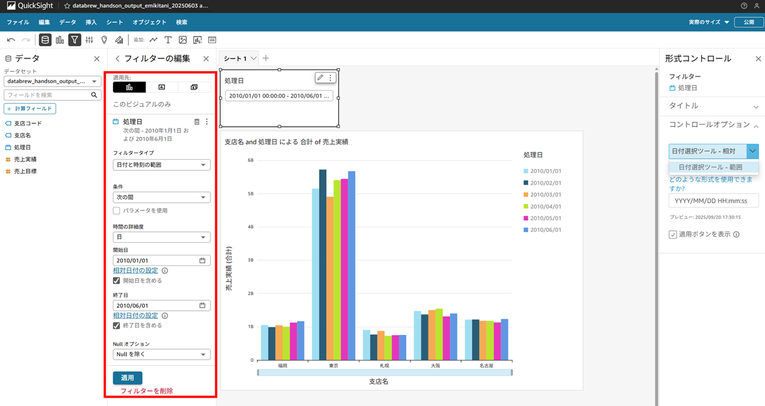
Task: Click the help icon in top bar
Action: click(x=744, y=5)
